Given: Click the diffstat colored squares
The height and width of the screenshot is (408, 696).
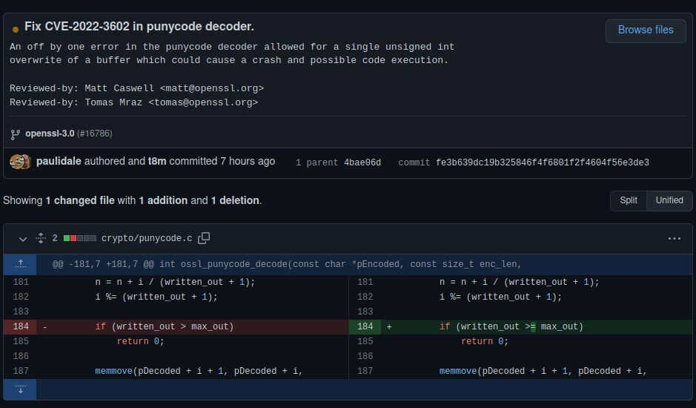Looking at the screenshot, I should [79, 239].
